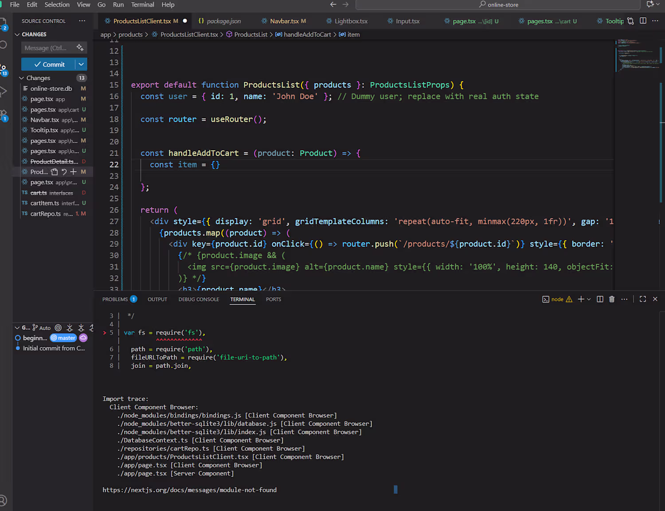
Task: Open changes with the compare icon in editor toolbar
Action: pos(630,21)
